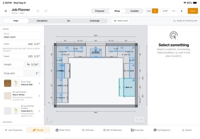Open the 1/16" precision dropdown
The width and height of the screenshot is (200, 139).
tap(165, 11)
